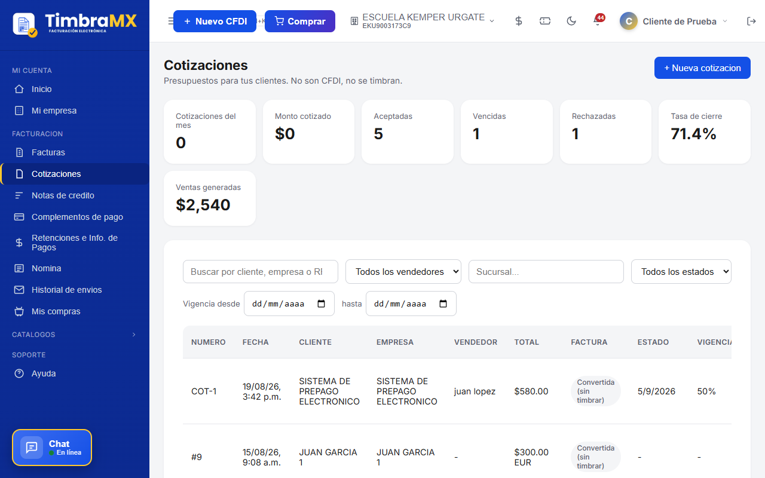Open Nomina in sidebar
The image size is (765, 478).
(75, 268)
